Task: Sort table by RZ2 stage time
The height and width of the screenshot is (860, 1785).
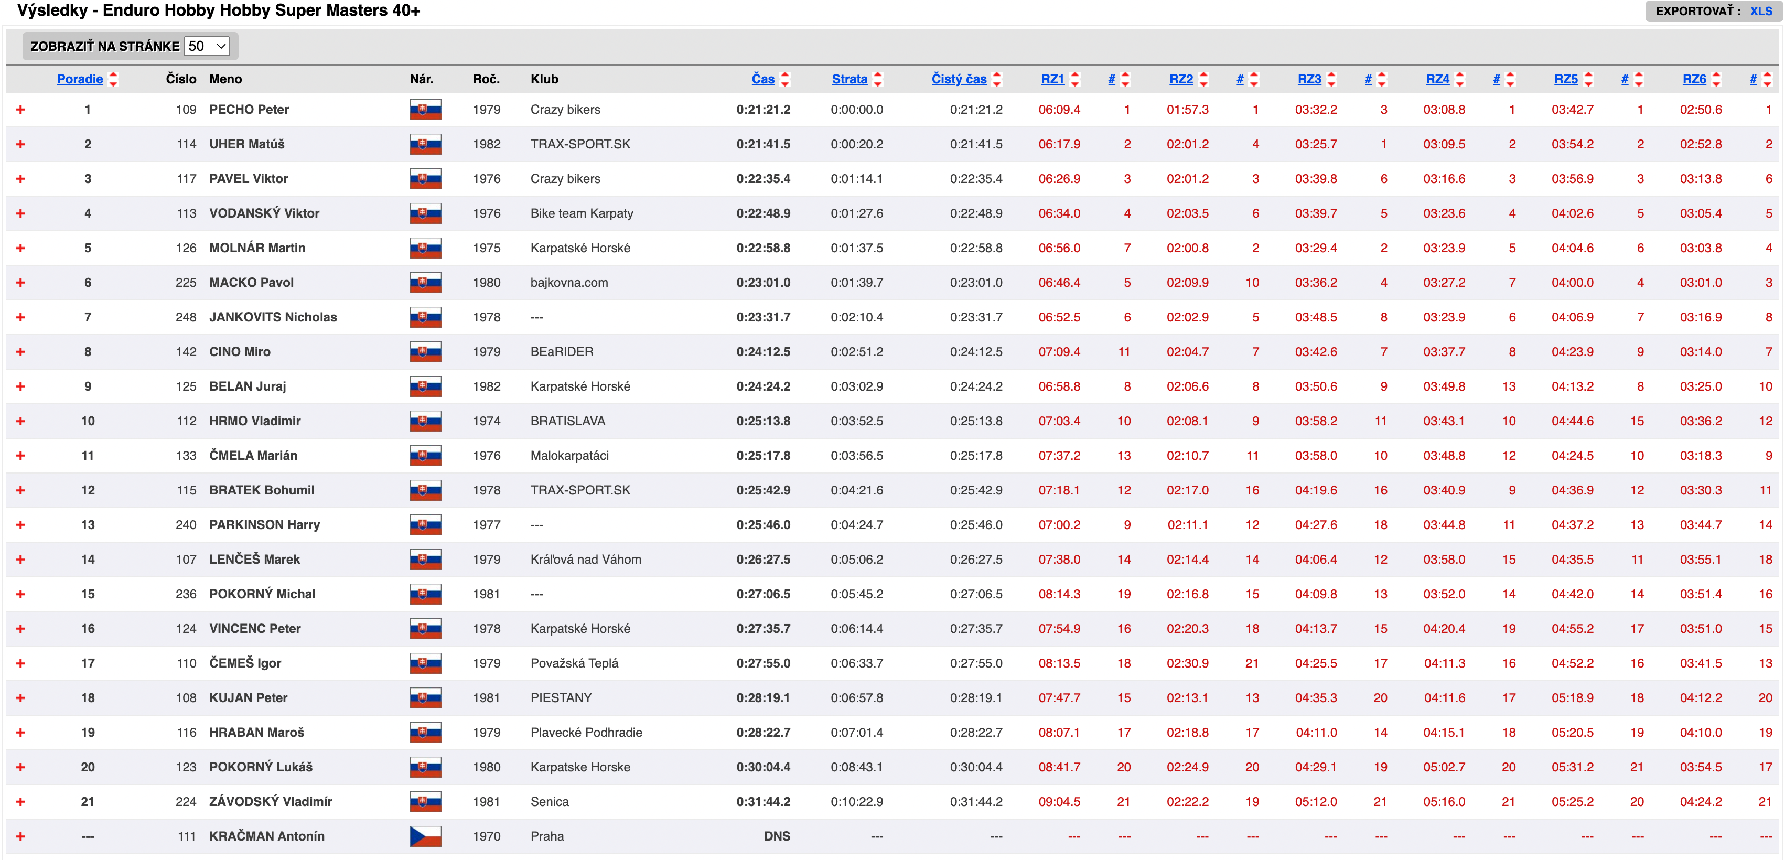Action: [1181, 79]
